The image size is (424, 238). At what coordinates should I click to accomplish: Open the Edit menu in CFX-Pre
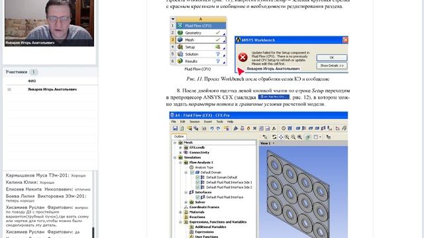[183, 122]
